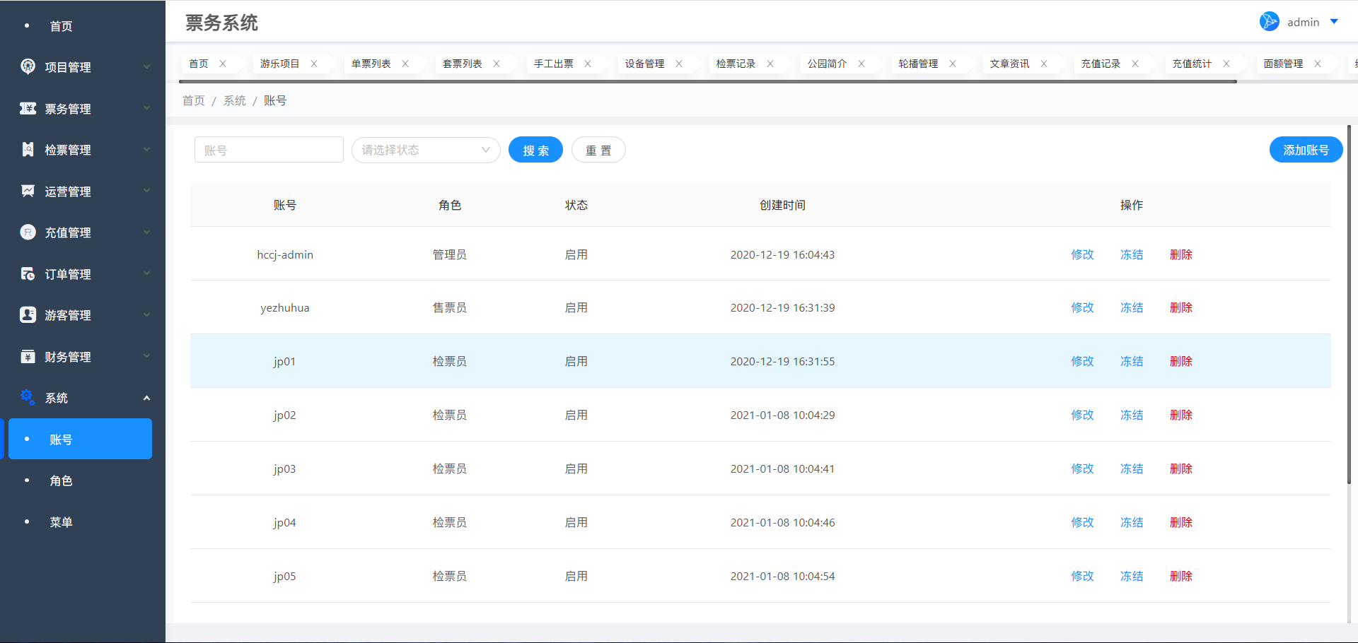
Task: Click the 首页 breadcrumb link
Action: click(x=193, y=100)
